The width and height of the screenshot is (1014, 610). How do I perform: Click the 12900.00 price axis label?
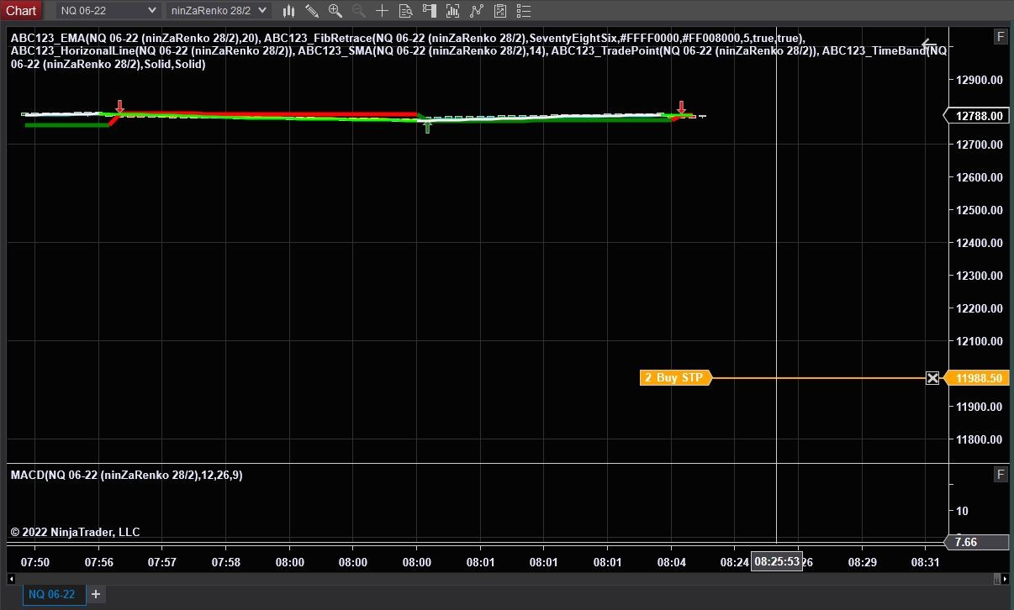[980, 80]
